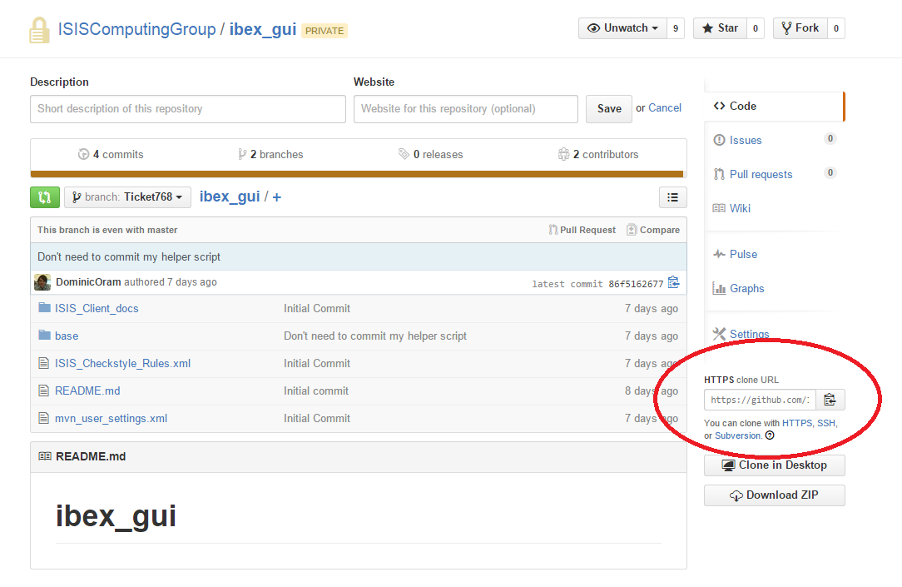Click the subversion help question mark icon
Viewport: 902px width, 587px height.
pos(770,435)
